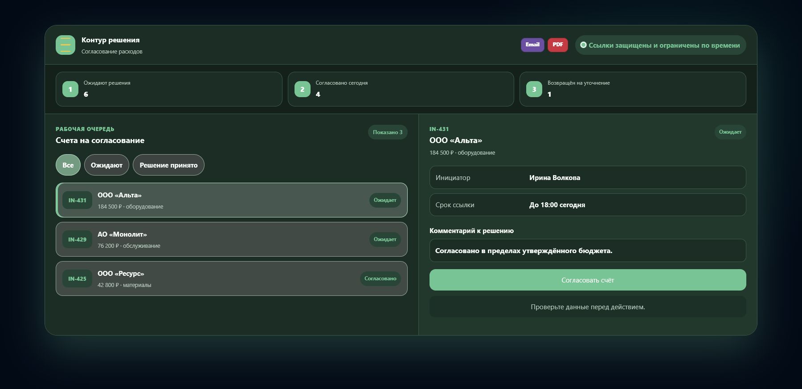This screenshot has width=802, height=389.
Task: Click the Согласовано сегодня summary card
Action: (x=401, y=89)
